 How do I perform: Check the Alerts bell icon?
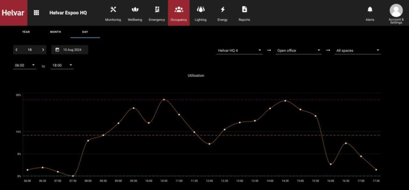pyautogui.click(x=370, y=10)
